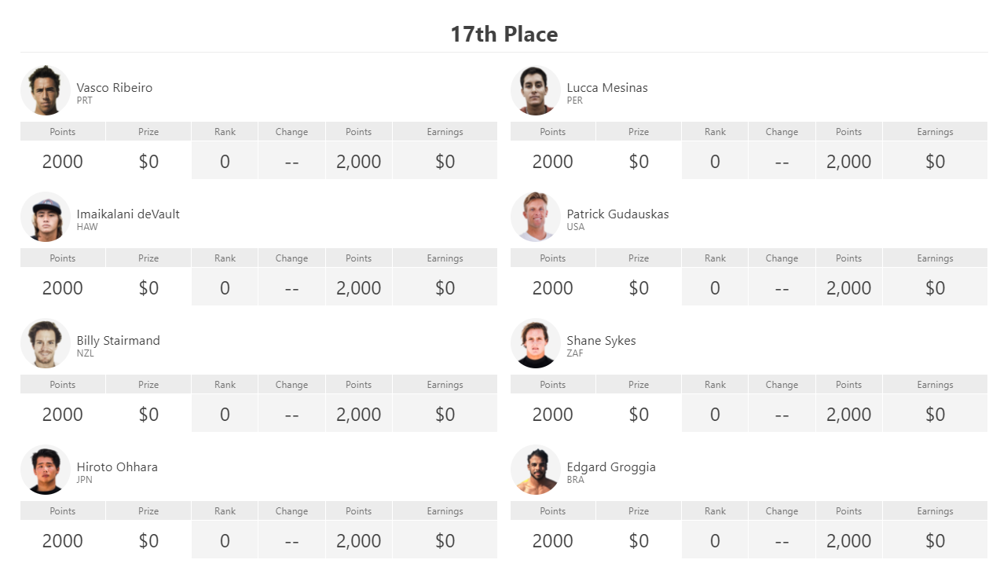Open Lucca Mesinas's avatar photo
Image resolution: width=1000 pixels, height=578 pixels.
point(536,90)
